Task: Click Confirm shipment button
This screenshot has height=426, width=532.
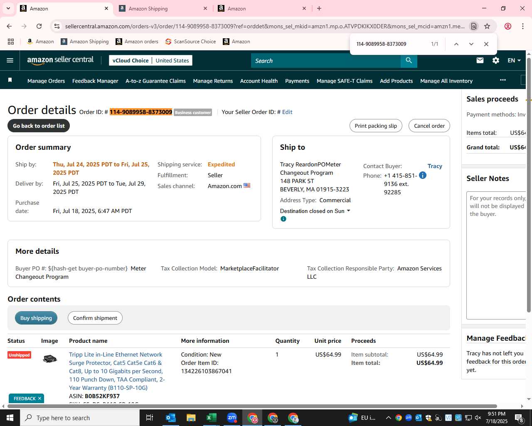Action: pos(95,318)
